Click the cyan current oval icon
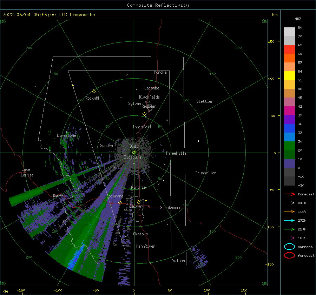The height and width of the screenshot is (295, 316). [289, 247]
